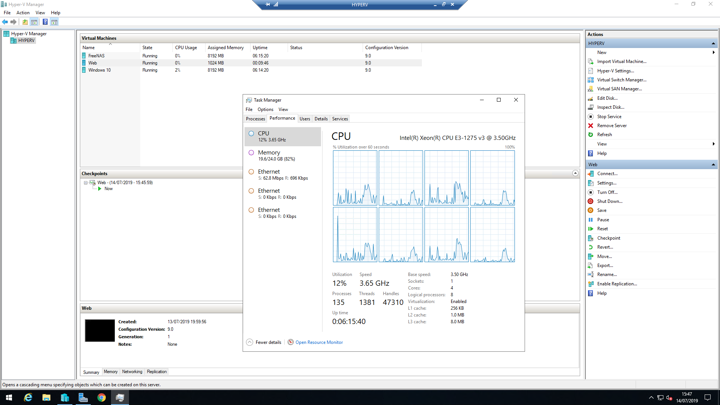Image resolution: width=720 pixels, height=405 pixels.
Task: Open File Explorer from taskbar
Action: pos(46,397)
